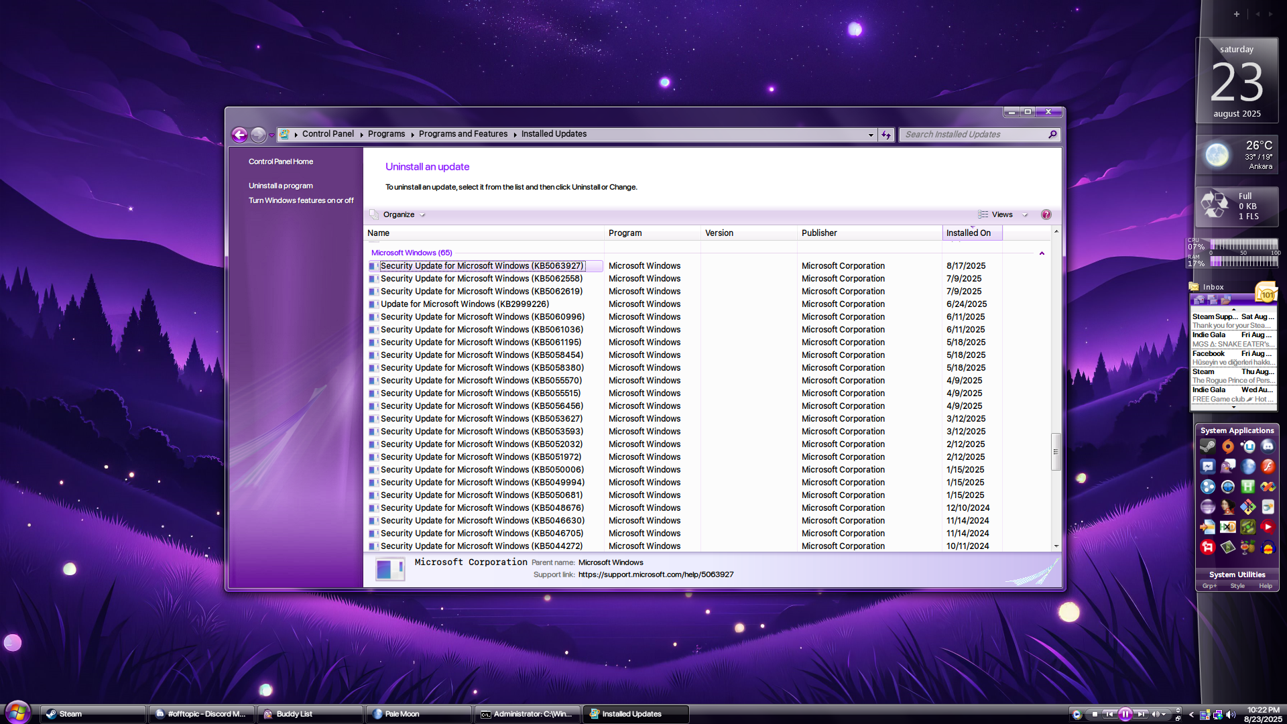Click Style in the System Utilities panel
Screen dimensions: 1287x724
(1237, 586)
